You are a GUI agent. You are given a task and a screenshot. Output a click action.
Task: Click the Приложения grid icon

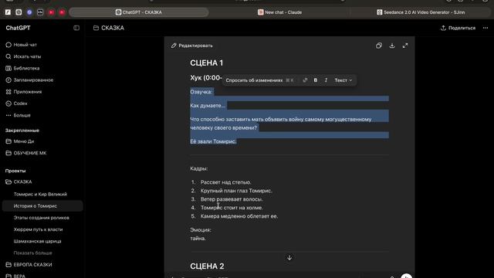tap(8, 92)
